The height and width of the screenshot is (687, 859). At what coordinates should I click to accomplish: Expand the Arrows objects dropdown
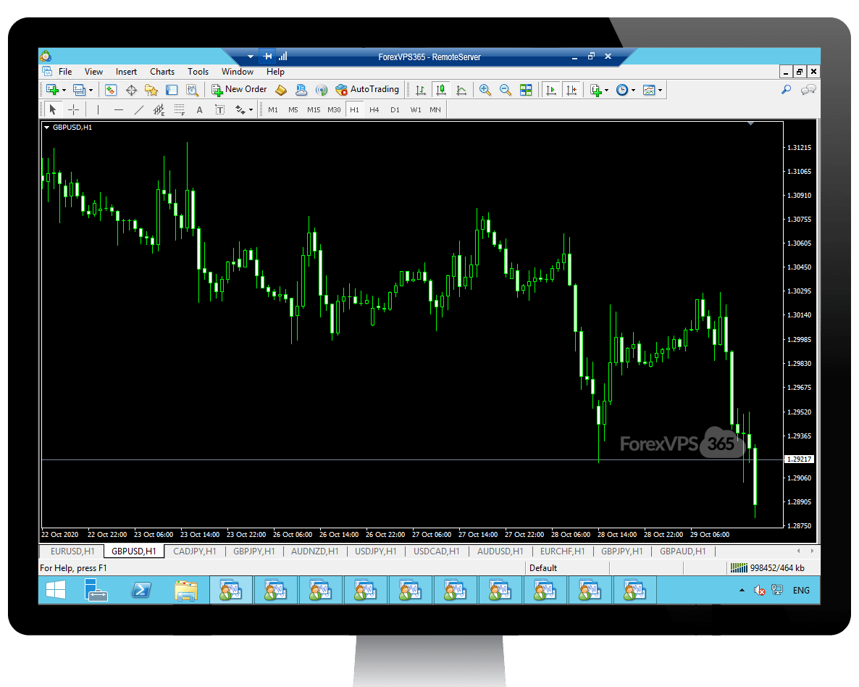(251, 110)
